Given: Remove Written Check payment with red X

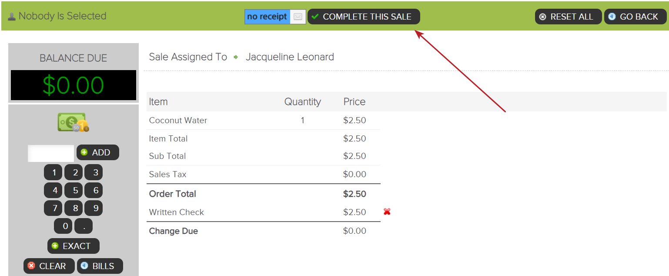Looking at the screenshot, I should click(387, 212).
